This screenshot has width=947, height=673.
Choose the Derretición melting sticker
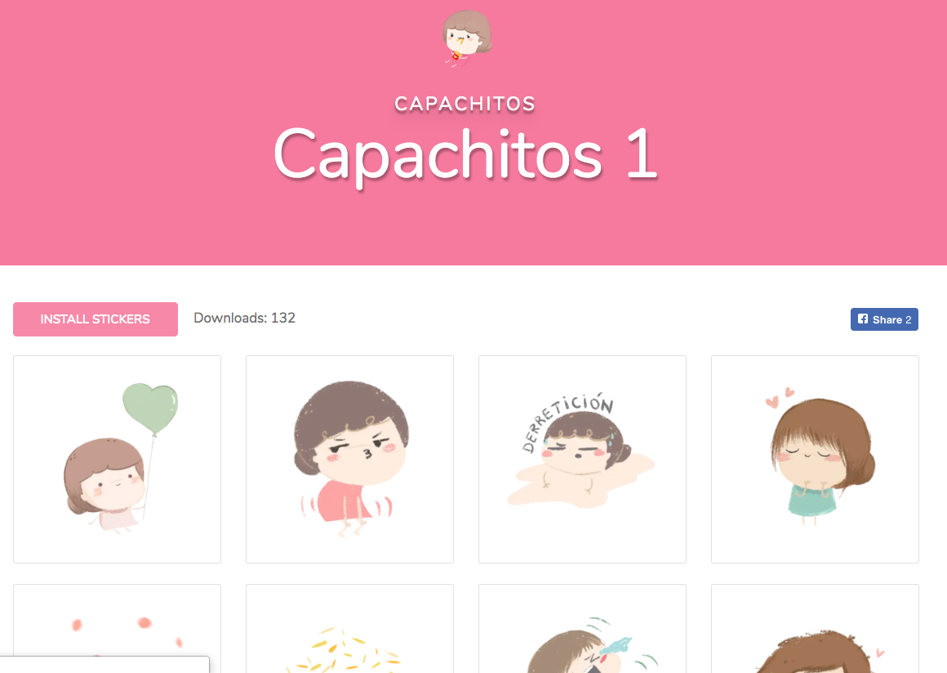[582, 459]
